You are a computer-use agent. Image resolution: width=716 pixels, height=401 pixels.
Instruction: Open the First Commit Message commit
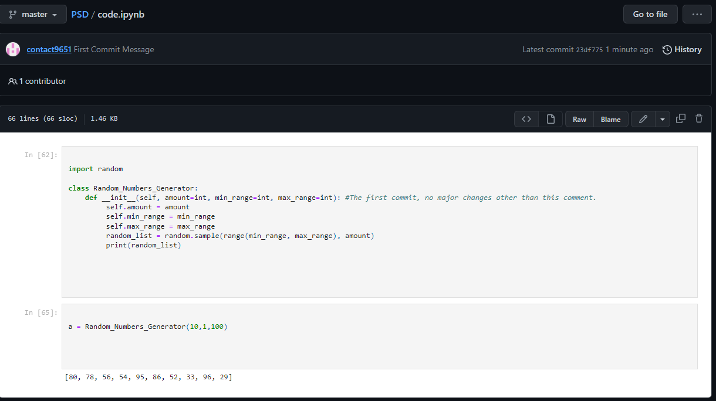(114, 50)
